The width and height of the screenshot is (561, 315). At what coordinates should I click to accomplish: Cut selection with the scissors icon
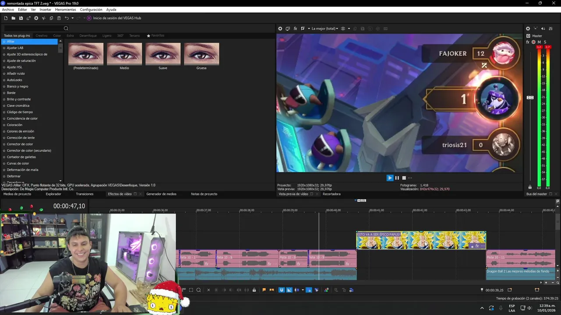click(x=44, y=18)
